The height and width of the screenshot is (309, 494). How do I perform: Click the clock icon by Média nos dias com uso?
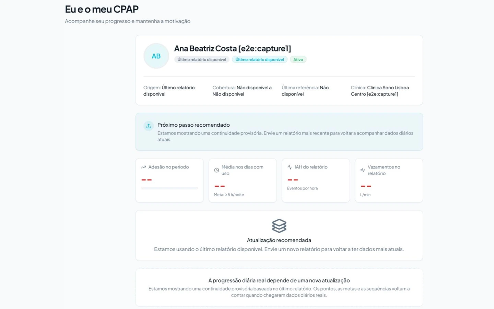[216, 170]
